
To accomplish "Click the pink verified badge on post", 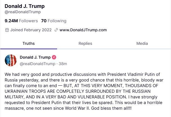I will 54,58.
